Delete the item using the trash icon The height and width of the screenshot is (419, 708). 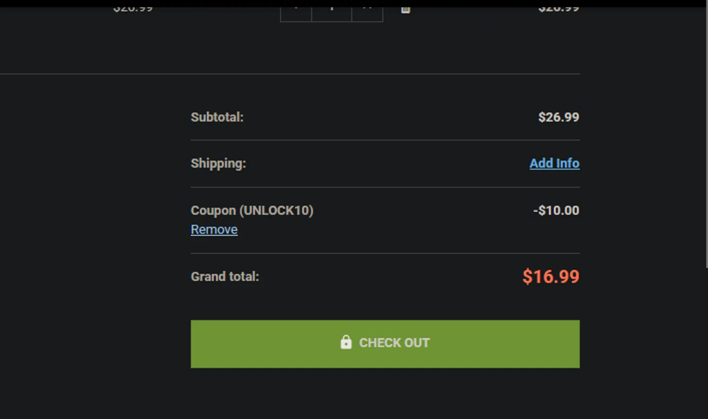(x=405, y=9)
